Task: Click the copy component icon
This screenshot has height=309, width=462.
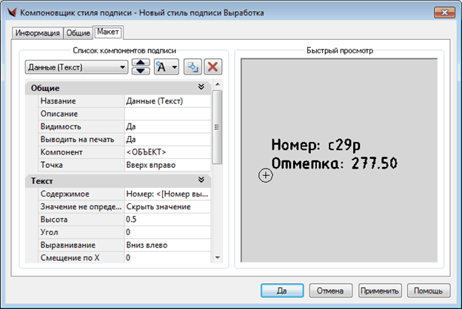Action: coord(192,67)
